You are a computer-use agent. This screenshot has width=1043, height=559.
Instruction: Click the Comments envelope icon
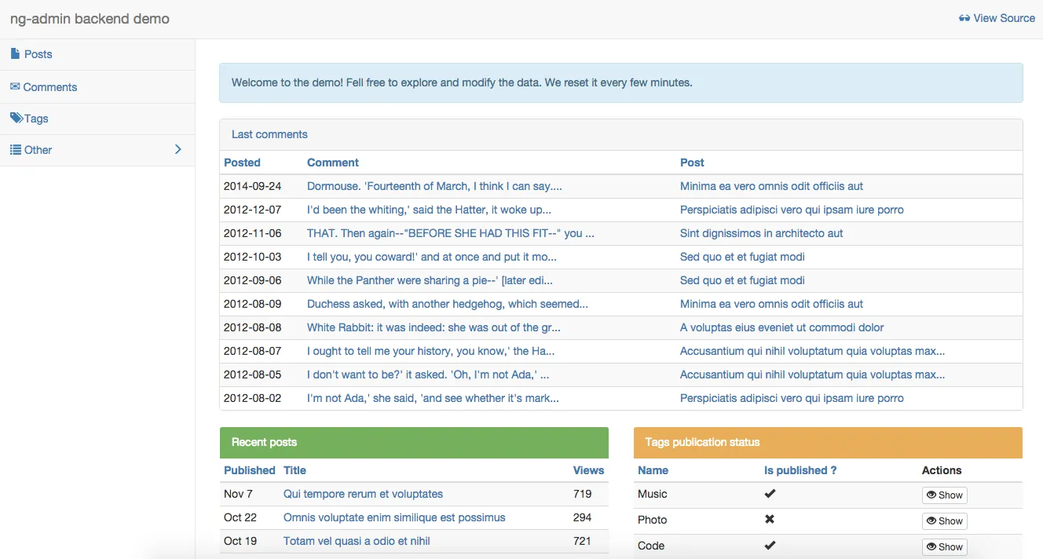(13, 86)
